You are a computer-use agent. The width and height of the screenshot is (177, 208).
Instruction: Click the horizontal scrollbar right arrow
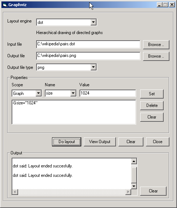pos(128,192)
